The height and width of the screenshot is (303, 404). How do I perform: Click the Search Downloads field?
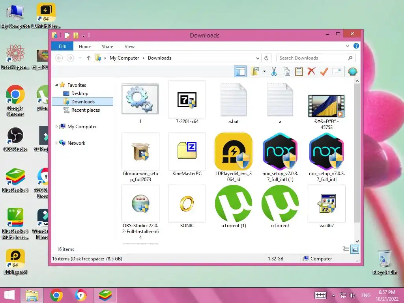[316, 58]
